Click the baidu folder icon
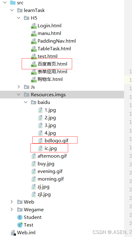 (34, 102)
